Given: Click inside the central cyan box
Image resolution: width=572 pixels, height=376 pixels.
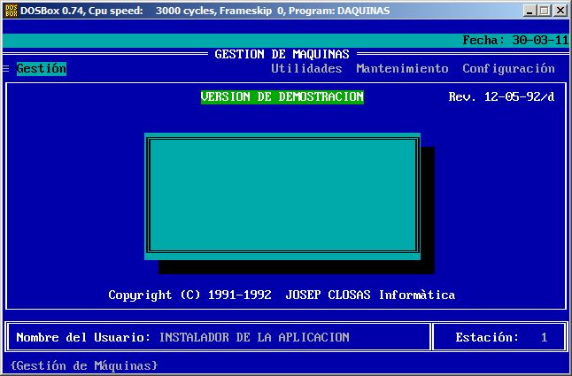Looking at the screenshot, I should click(282, 196).
